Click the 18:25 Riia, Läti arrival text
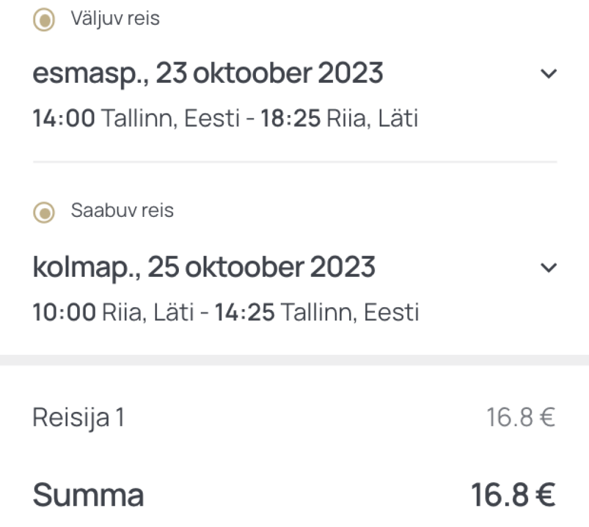Screen dimensions: 589x527 (x=339, y=119)
